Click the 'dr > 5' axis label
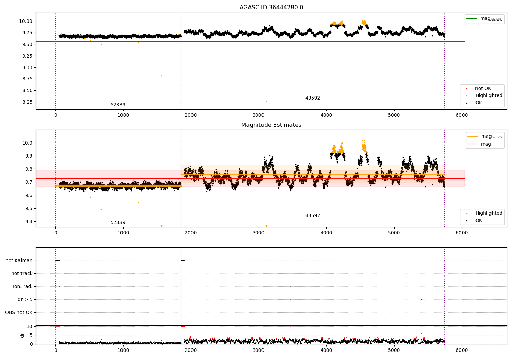The width and height of the screenshot is (512, 358). pos(25,300)
